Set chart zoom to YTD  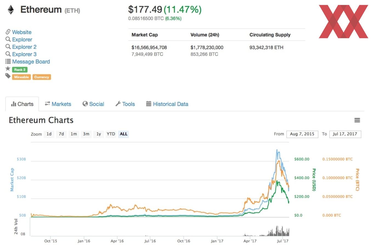111,134
